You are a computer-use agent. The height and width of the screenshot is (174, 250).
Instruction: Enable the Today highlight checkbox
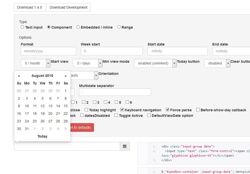pyautogui.click(x=86, y=110)
